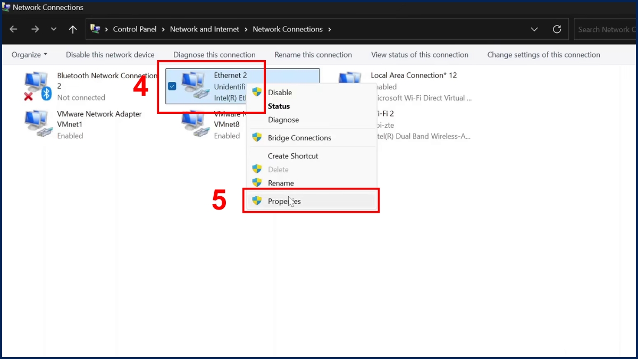This screenshot has height=359, width=638.
Task: Click the Ethernet 2 adapter icon
Action: pyautogui.click(x=195, y=86)
